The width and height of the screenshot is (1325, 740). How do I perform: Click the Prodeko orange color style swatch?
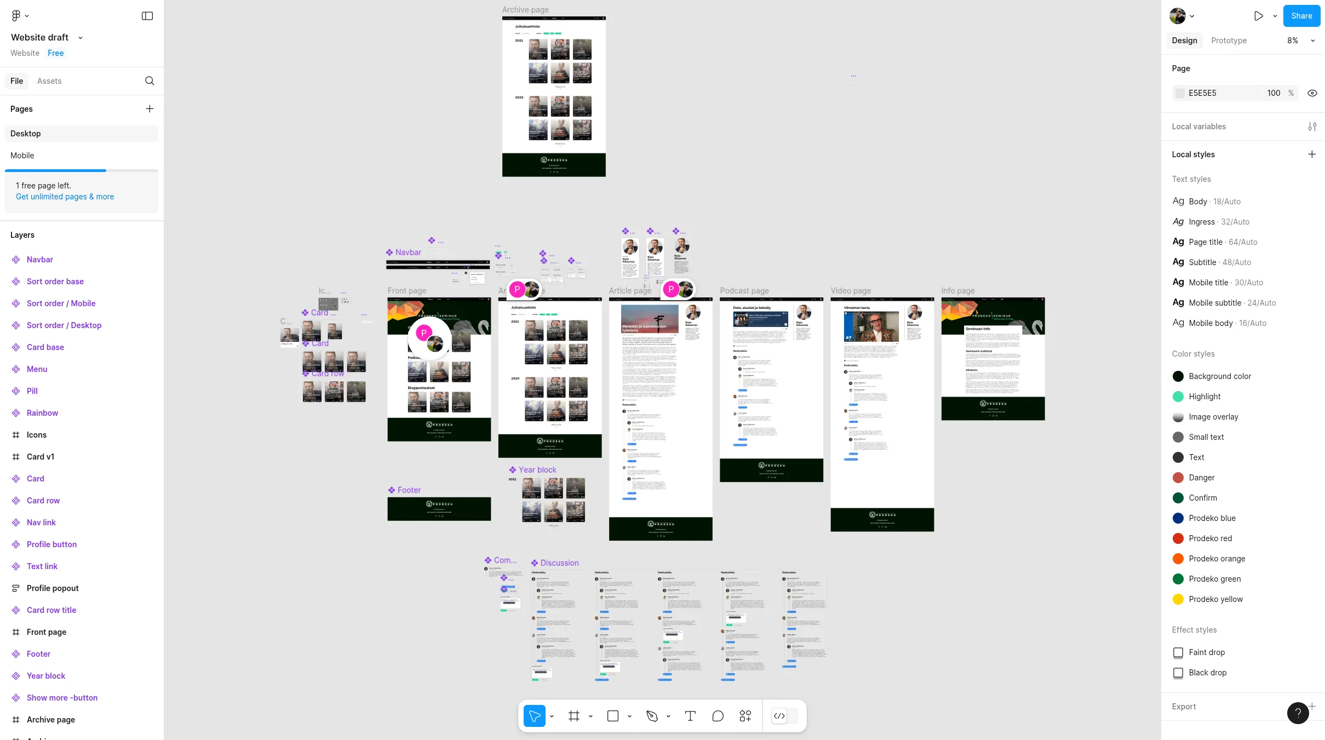pos(1178,559)
